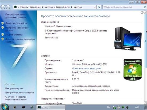Click model value Windows 7 Ultimate x86
The height and width of the screenshot is (110, 147).
tap(90, 64)
